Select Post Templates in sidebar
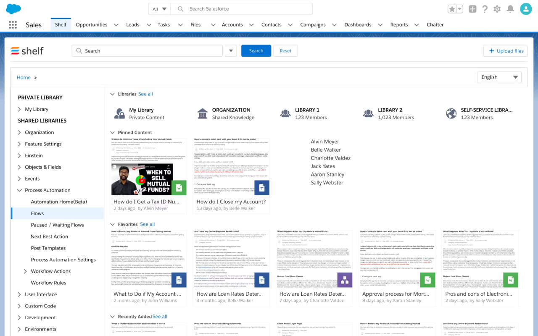Image resolution: width=538 pixels, height=336 pixels. 48,248
